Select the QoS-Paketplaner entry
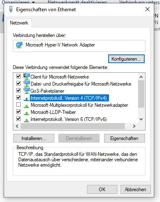 coord(47,91)
